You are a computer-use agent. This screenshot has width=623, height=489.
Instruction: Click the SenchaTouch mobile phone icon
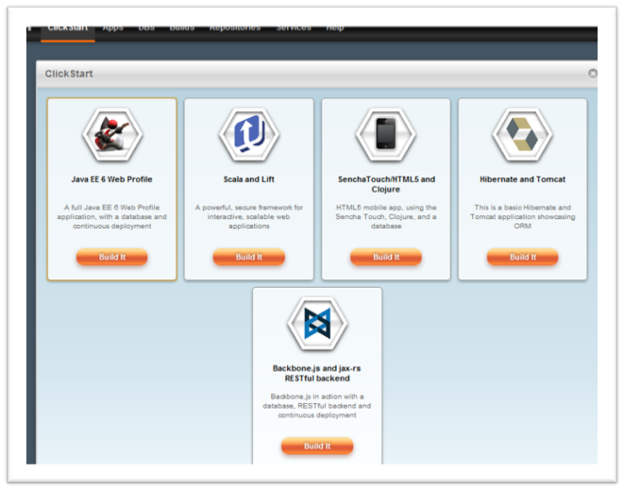(x=386, y=134)
